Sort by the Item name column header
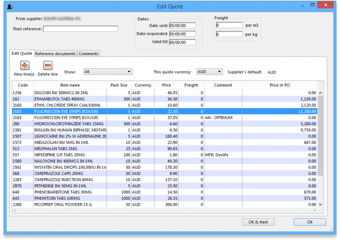This screenshot has width=340, height=241. 70,85
